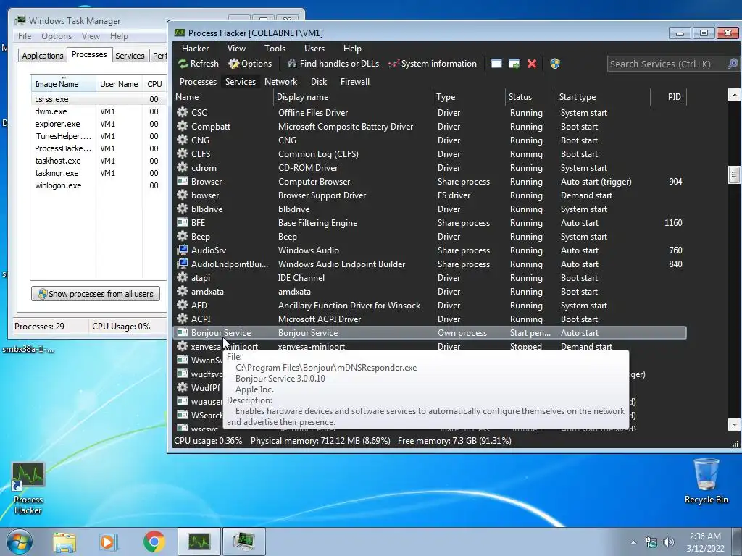Select 'Ancillary Function Driver for Winsock'
This screenshot has height=556, width=742.
(x=349, y=306)
